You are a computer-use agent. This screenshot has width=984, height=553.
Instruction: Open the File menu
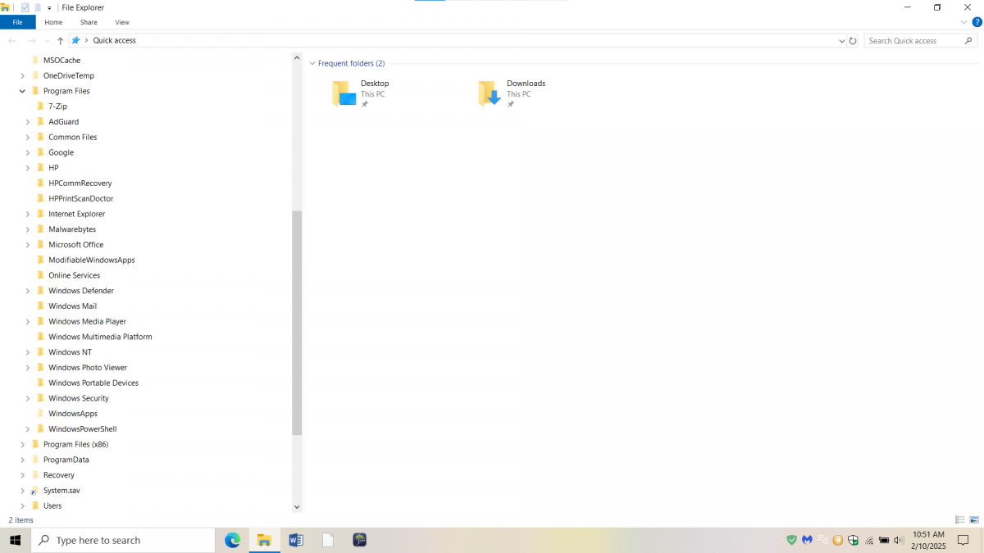[x=17, y=22]
